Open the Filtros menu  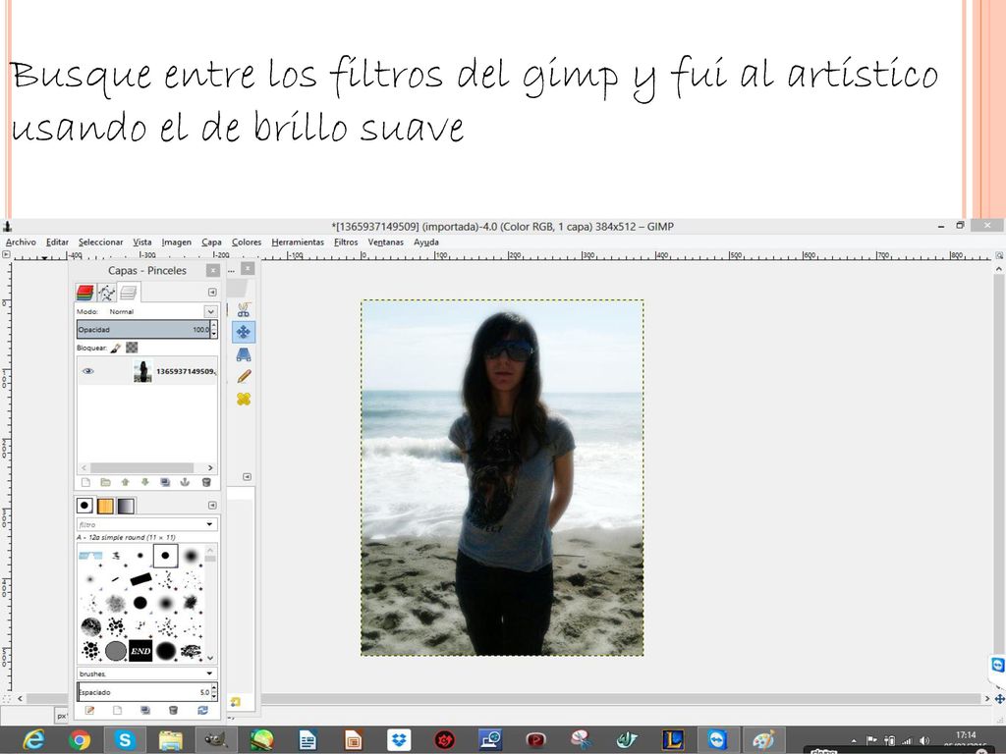(346, 242)
